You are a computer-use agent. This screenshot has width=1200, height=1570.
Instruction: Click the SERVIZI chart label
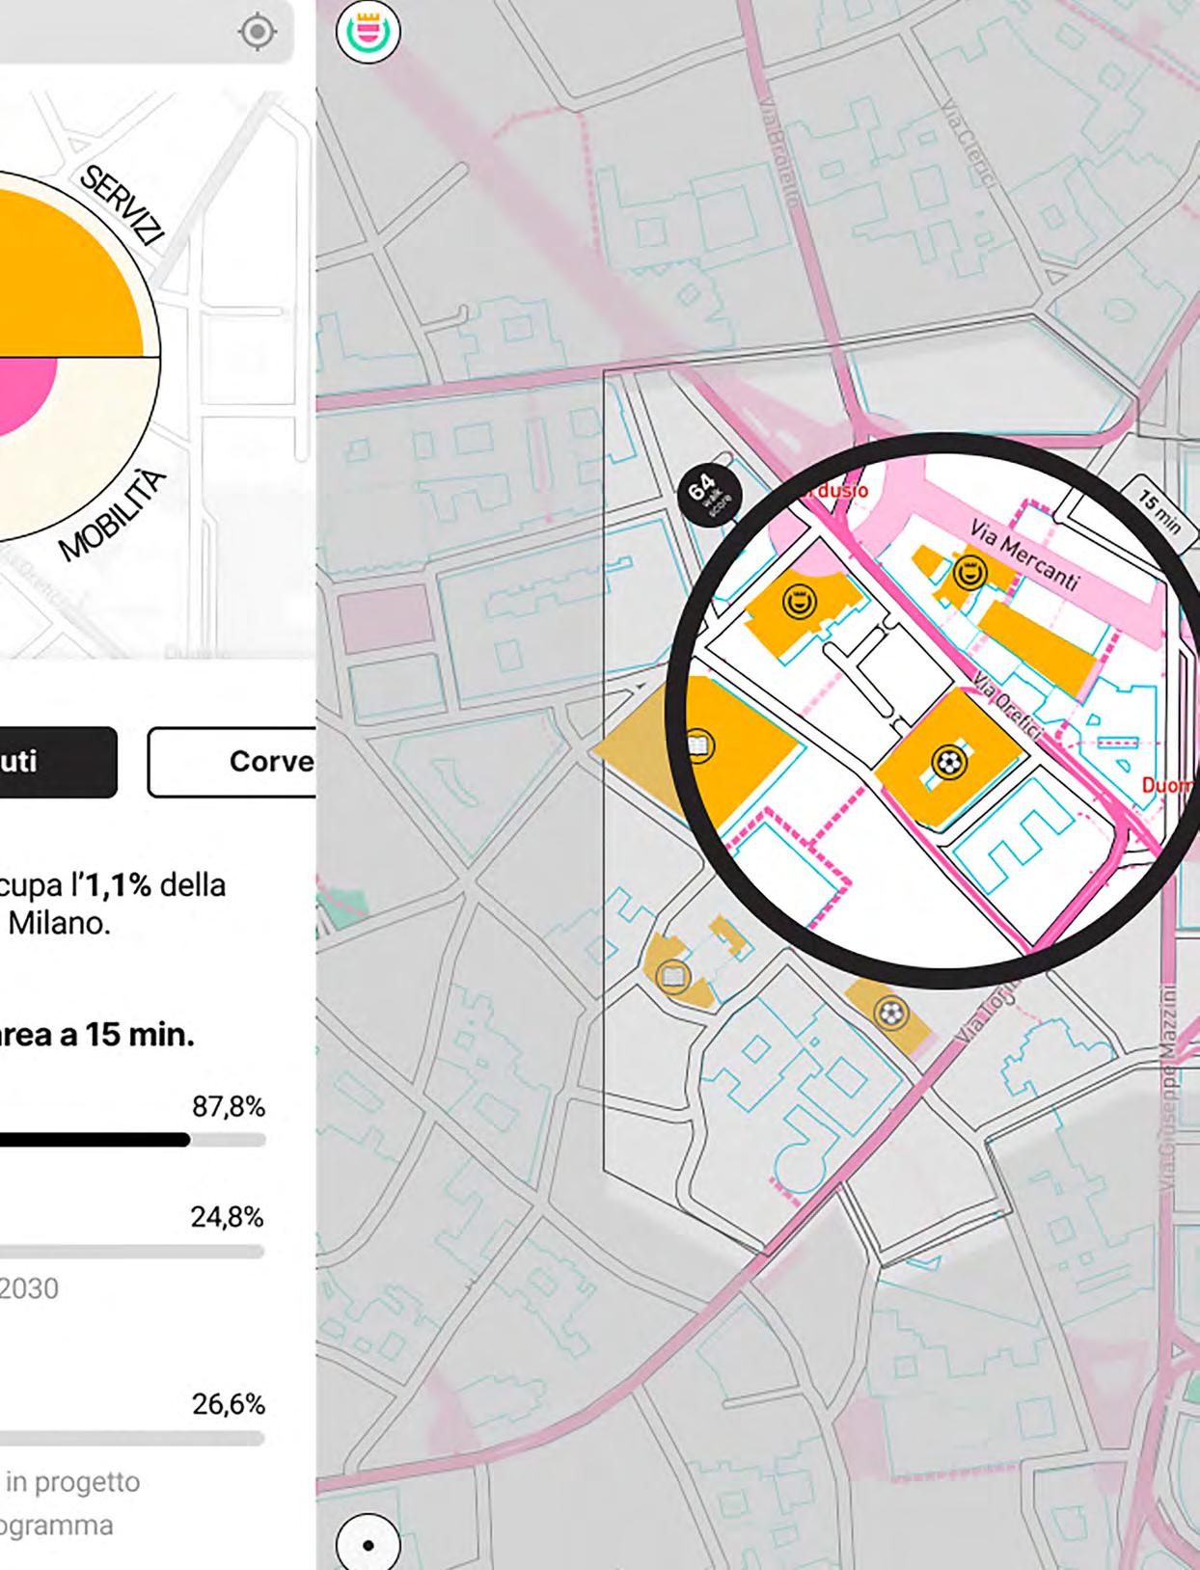pyautogui.click(x=123, y=205)
